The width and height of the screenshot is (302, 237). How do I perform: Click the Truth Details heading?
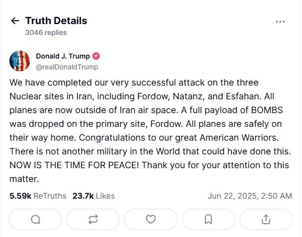(56, 21)
